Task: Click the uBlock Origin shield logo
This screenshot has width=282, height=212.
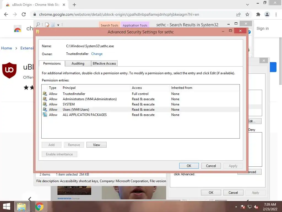Action: tap(9, 70)
